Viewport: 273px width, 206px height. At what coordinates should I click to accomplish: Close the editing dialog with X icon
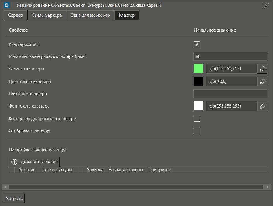[266, 6]
